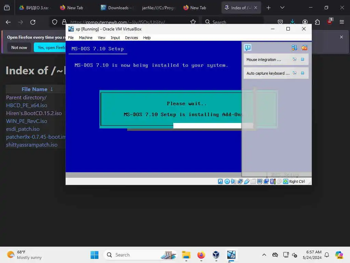Click the network adapter indicator in VirtualBox status bar
The height and width of the screenshot is (263, 350).
tap(240, 181)
